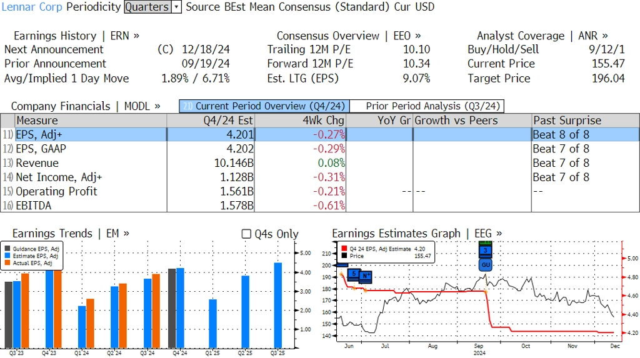Screen dimensions: 640x358
Task: Switch to Prior Period Analysis (Q3/24) tab
Action: point(427,106)
